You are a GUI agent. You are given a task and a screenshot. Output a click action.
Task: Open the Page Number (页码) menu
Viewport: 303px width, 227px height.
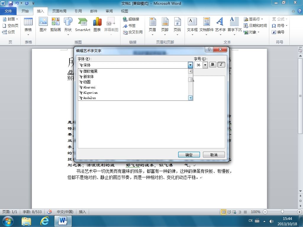point(177,27)
